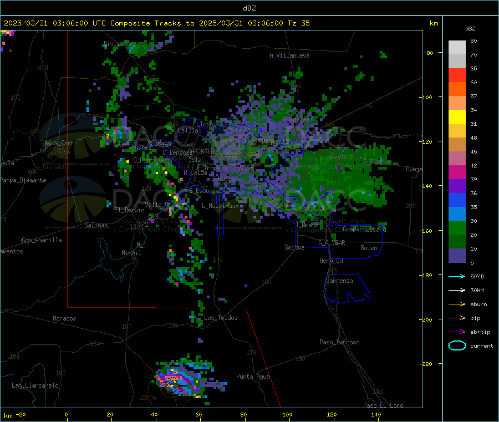Viewport: 499px width, 422px height.
Task: Click the 'Morados' map label
Action: coord(64,318)
